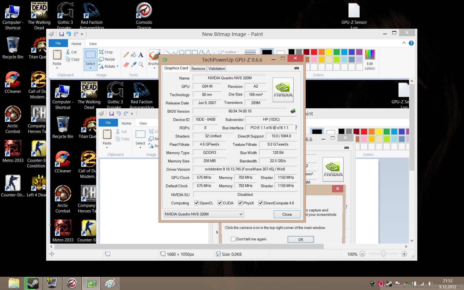The width and height of the screenshot is (464, 290).
Task: Expand the Brushes dropdown arrow
Action: pyautogui.click(x=154, y=68)
